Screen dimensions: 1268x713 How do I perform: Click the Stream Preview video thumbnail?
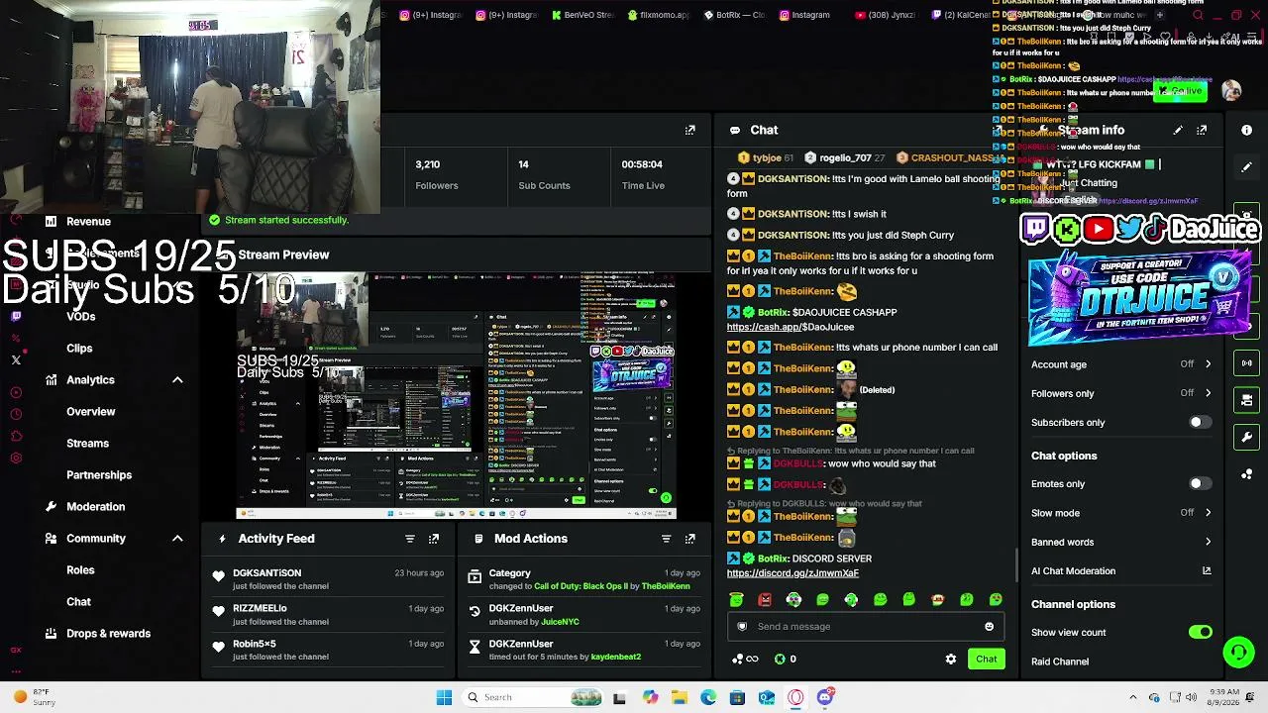[456, 396]
